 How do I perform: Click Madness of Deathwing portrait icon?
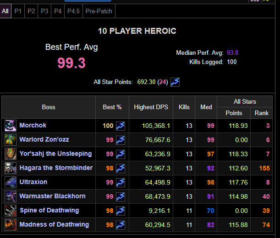click(11, 225)
